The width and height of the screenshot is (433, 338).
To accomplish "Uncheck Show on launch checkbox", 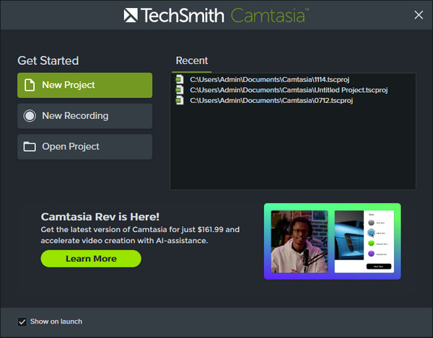I will (22, 321).
